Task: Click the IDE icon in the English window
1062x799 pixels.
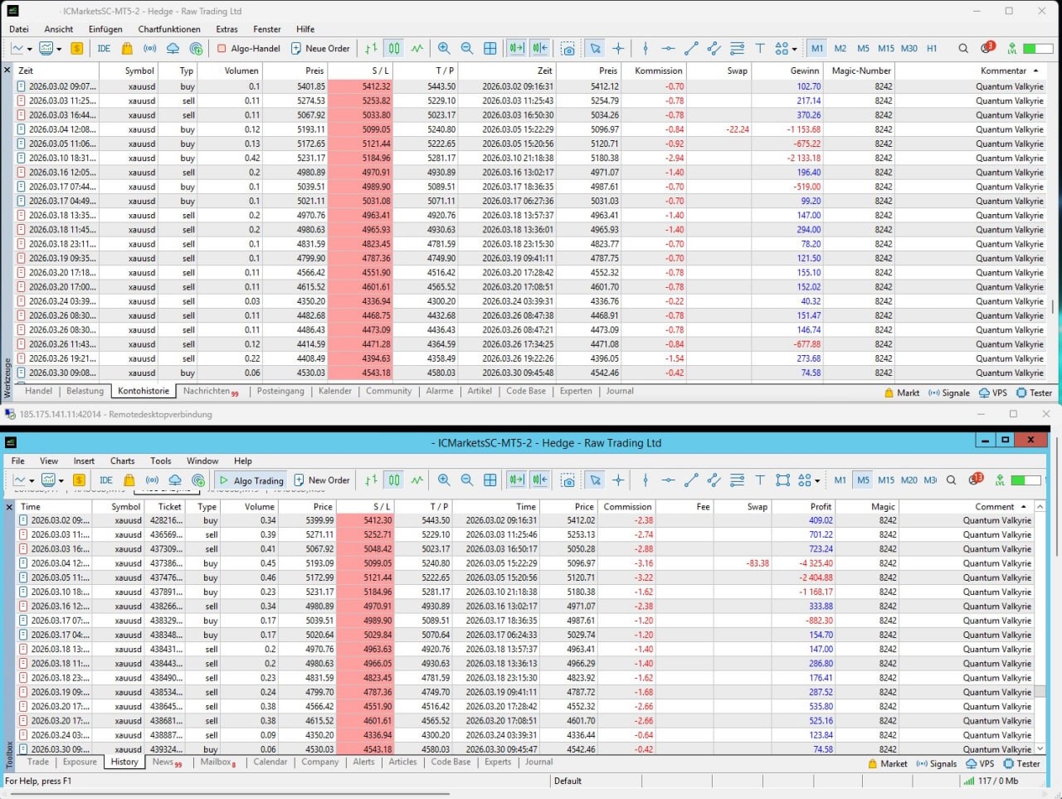Action: (x=106, y=480)
